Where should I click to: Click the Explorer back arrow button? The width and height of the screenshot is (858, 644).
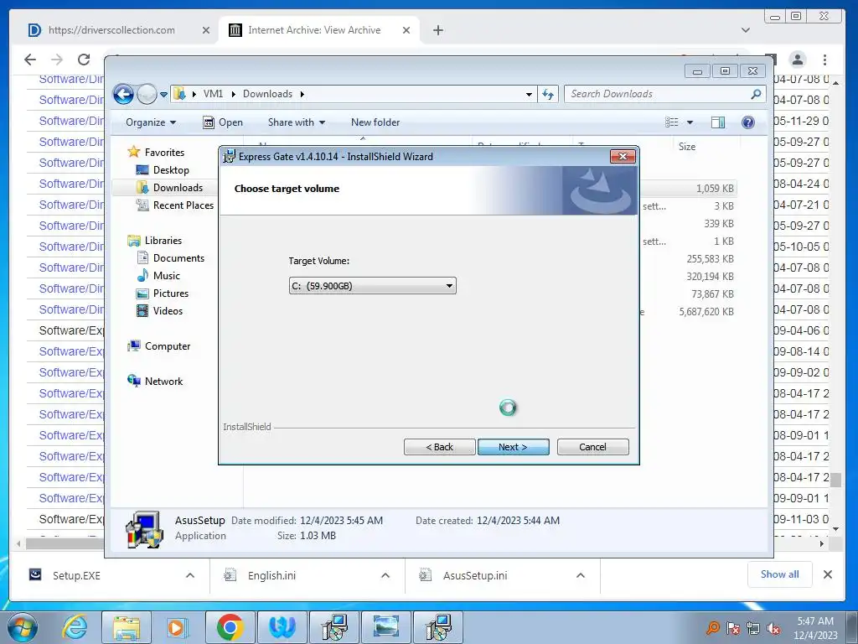pyautogui.click(x=124, y=94)
